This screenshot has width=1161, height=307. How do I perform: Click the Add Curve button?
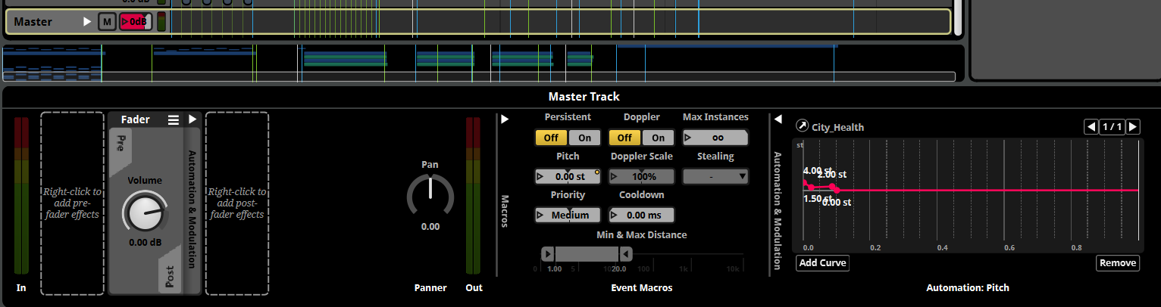[822, 263]
